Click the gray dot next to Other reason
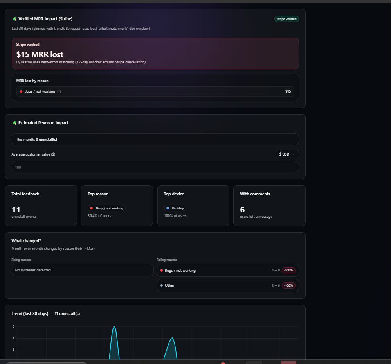The image size is (391, 364). click(162, 285)
